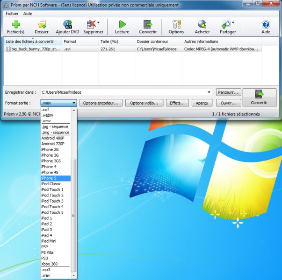Click the Partager share icon

coord(227,24)
